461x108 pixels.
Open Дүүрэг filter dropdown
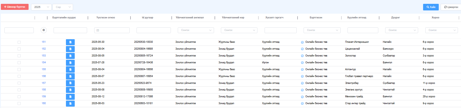(x=402, y=30)
